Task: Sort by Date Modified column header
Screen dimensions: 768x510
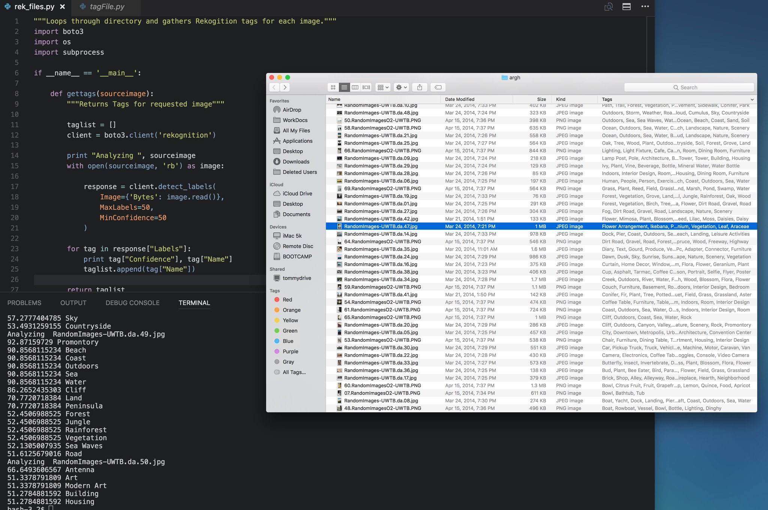Action: click(x=477, y=99)
